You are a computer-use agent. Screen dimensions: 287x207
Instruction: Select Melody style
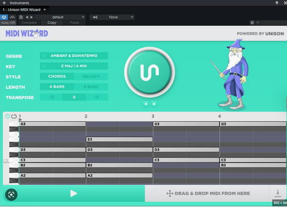click(91, 76)
